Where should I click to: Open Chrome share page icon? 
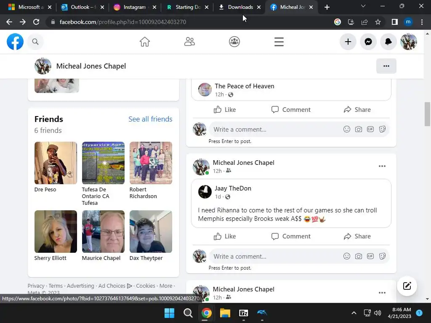364,22
